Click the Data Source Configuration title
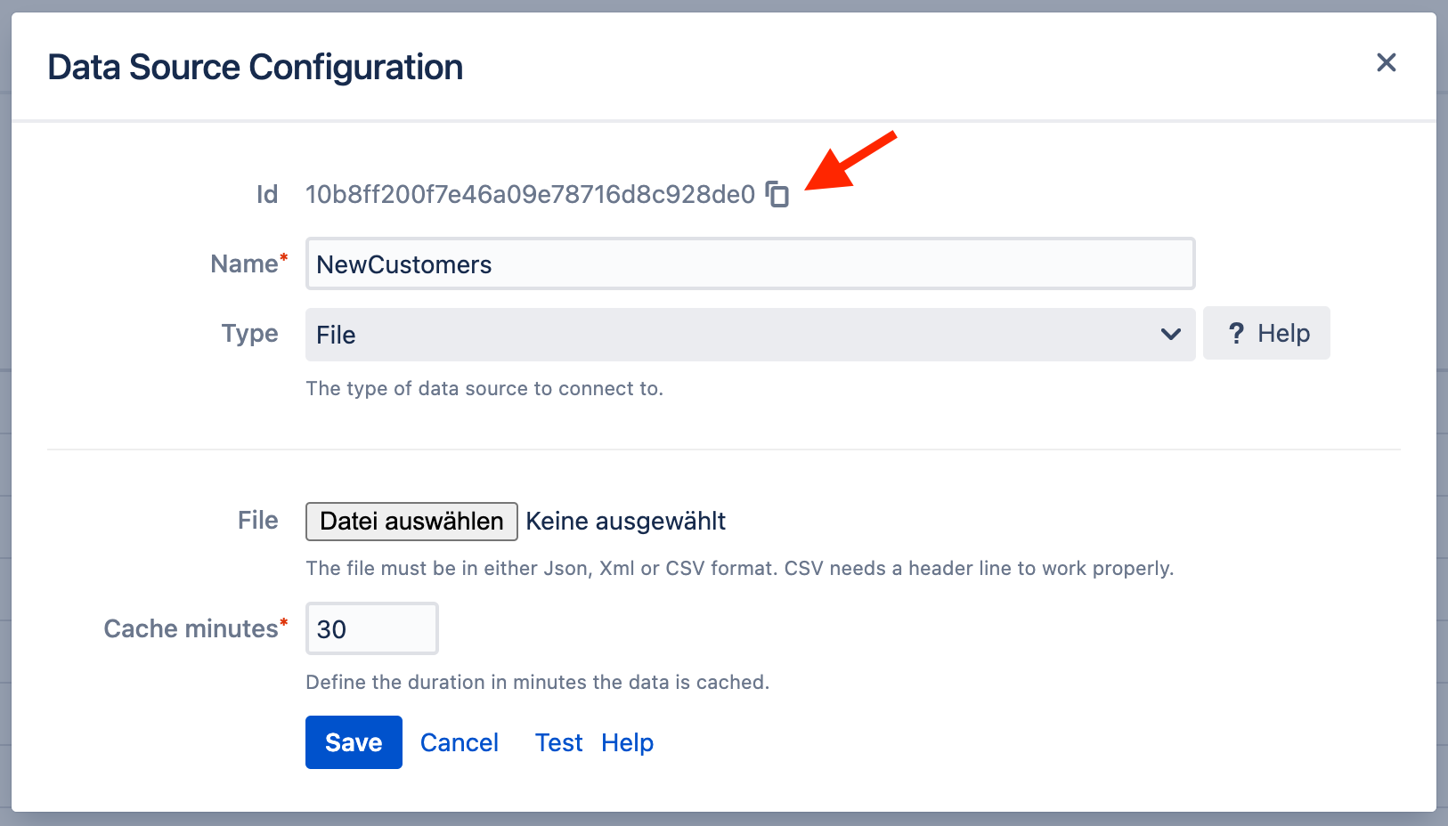The width and height of the screenshot is (1448, 826). coord(256,68)
